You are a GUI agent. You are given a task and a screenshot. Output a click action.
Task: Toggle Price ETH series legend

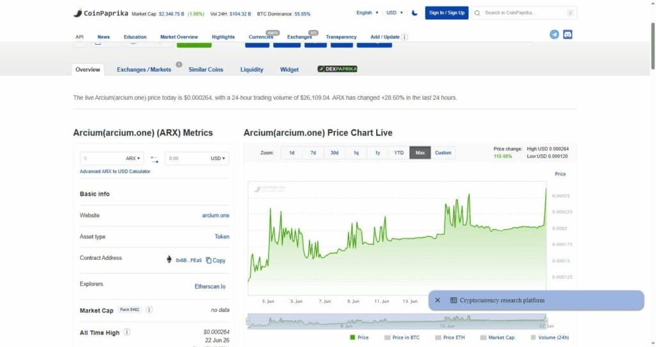(450, 337)
